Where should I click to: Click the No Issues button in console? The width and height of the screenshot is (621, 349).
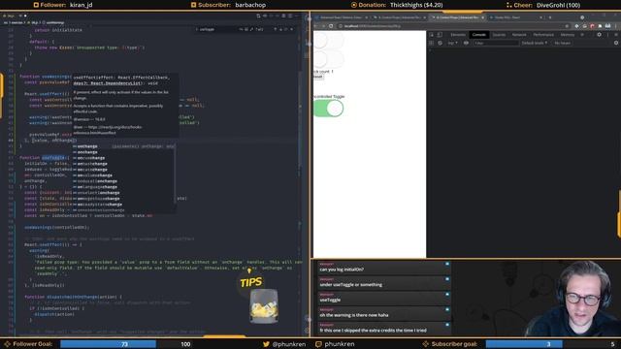[x=563, y=43]
